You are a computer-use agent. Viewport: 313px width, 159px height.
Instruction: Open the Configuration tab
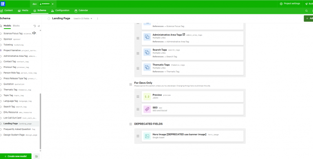60,10
